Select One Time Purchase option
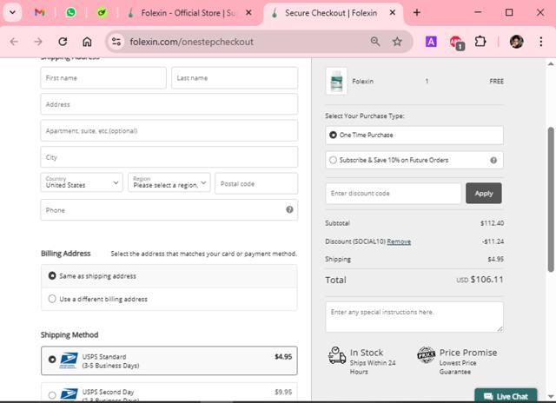Image resolution: width=556 pixels, height=403 pixels. tap(414, 135)
